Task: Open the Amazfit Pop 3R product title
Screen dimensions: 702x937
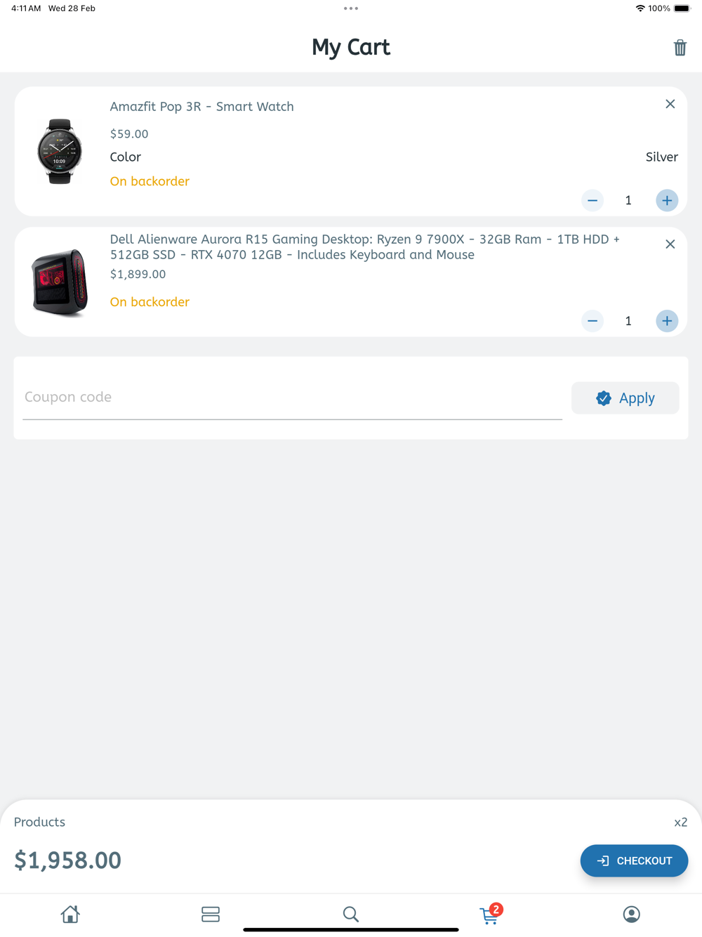Action: click(x=202, y=107)
